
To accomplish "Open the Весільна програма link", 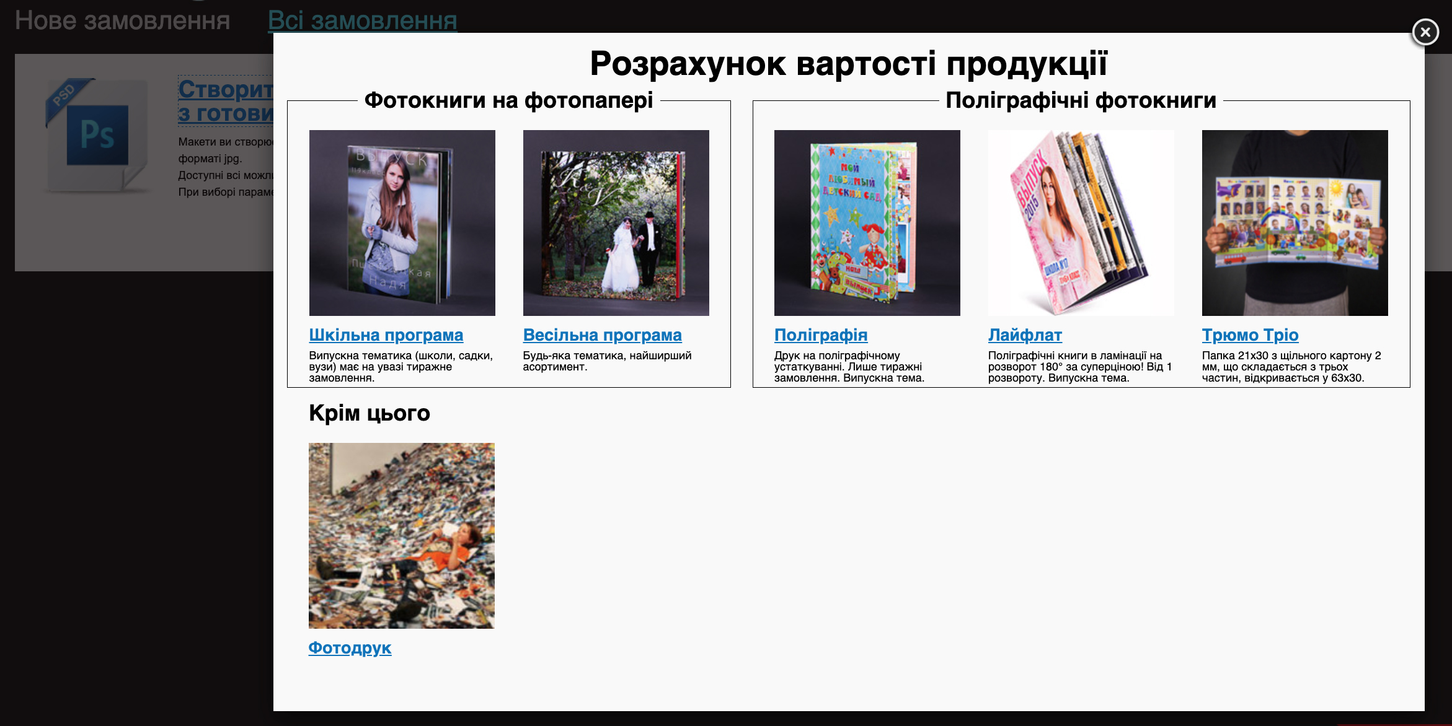I will 602,335.
